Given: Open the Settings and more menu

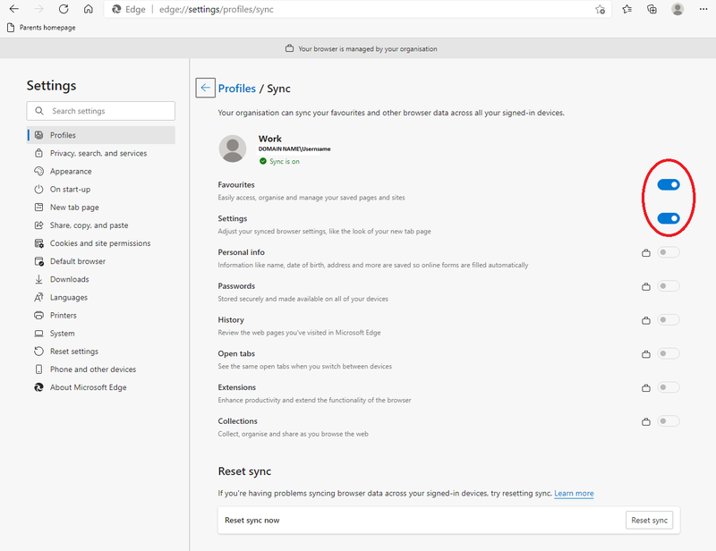Looking at the screenshot, I should pos(703,10).
